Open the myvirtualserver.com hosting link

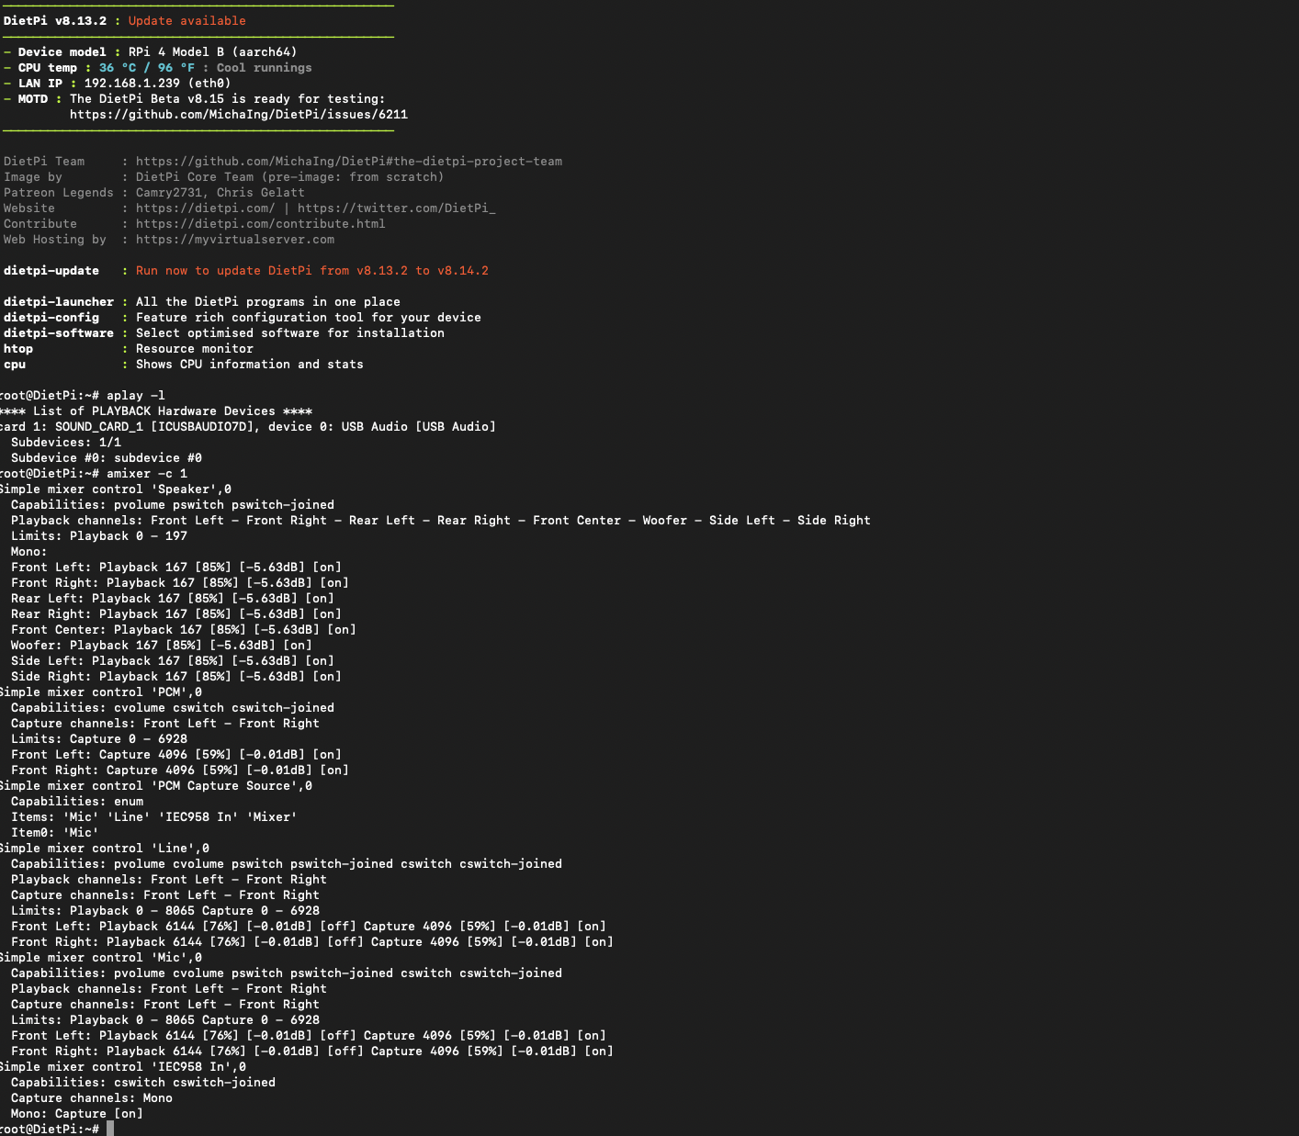tap(234, 240)
